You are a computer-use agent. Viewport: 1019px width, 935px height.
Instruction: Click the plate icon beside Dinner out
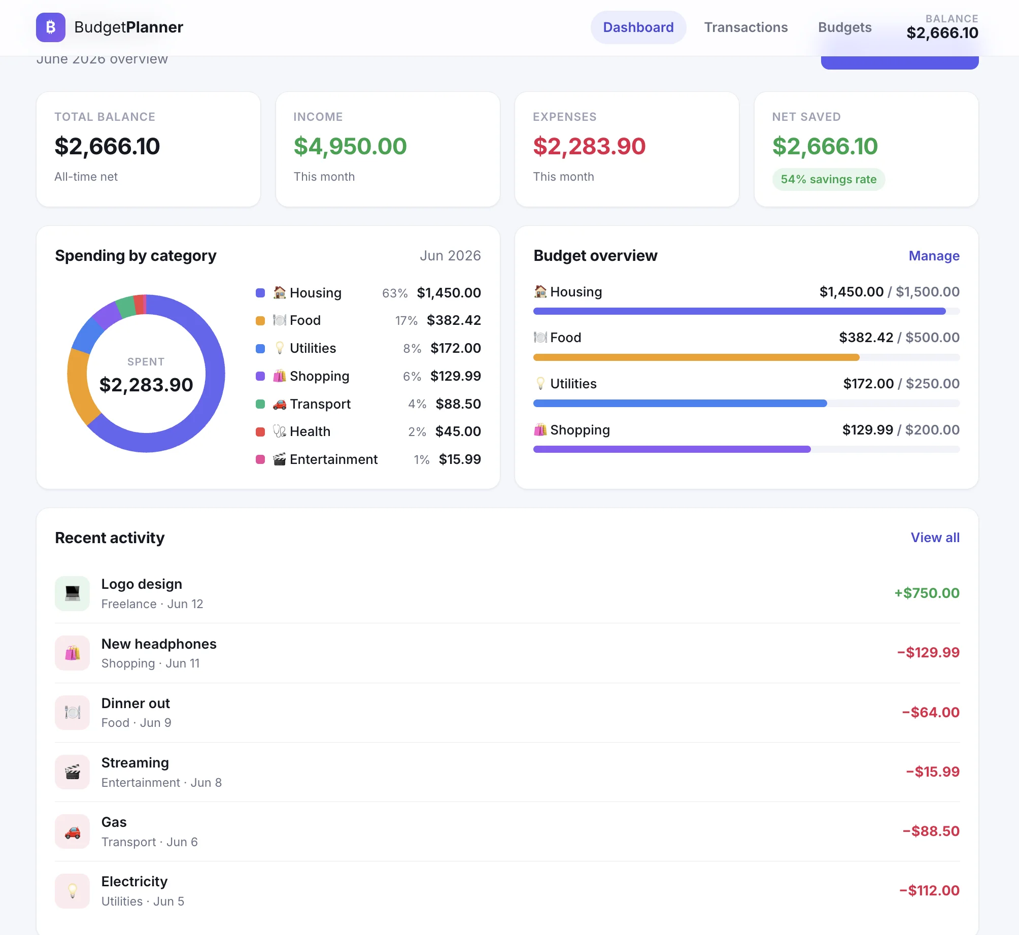pos(73,712)
